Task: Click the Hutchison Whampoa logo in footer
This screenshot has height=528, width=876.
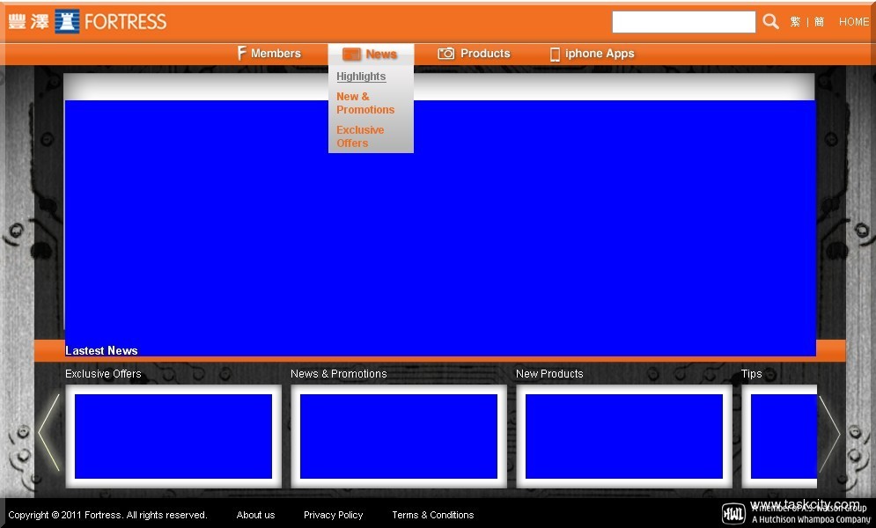Action: click(733, 514)
